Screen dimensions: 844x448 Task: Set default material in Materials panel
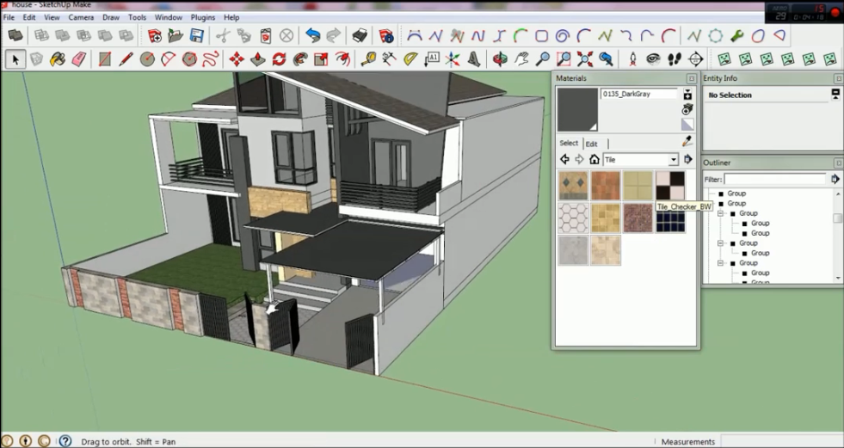(687, 125)
